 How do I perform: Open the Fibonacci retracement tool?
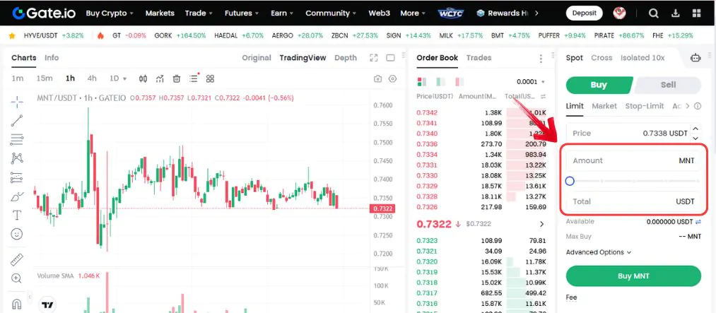tap(17, 139)
